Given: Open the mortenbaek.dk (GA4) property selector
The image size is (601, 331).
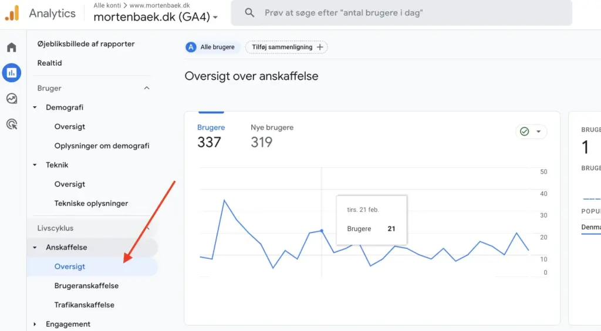Looking at the screenshot, I should click(x=156, y=18).
